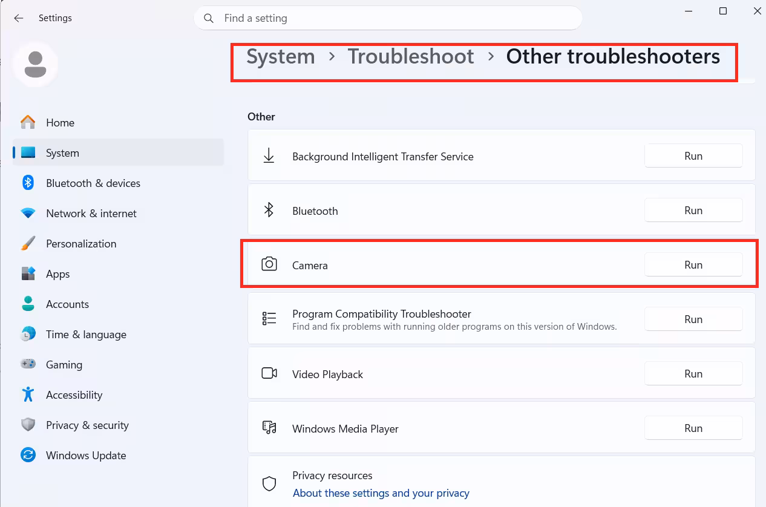
Task: Click the Bluetooth troubleshooter row icon
Action: pos(269,211)
